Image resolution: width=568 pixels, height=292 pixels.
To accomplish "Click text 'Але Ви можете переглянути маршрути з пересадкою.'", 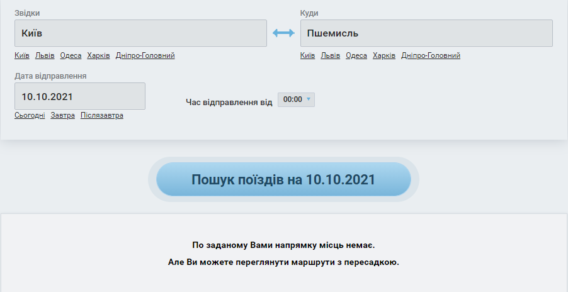I will pos(283,262).
